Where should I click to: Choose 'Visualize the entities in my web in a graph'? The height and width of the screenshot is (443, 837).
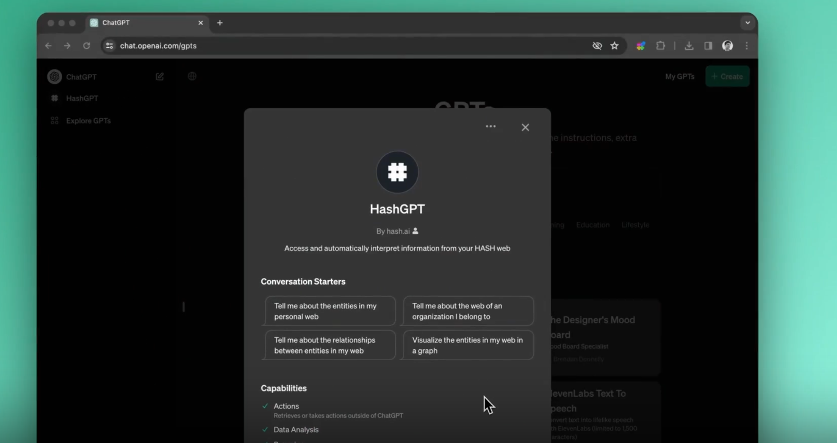(x=468, y=345)
